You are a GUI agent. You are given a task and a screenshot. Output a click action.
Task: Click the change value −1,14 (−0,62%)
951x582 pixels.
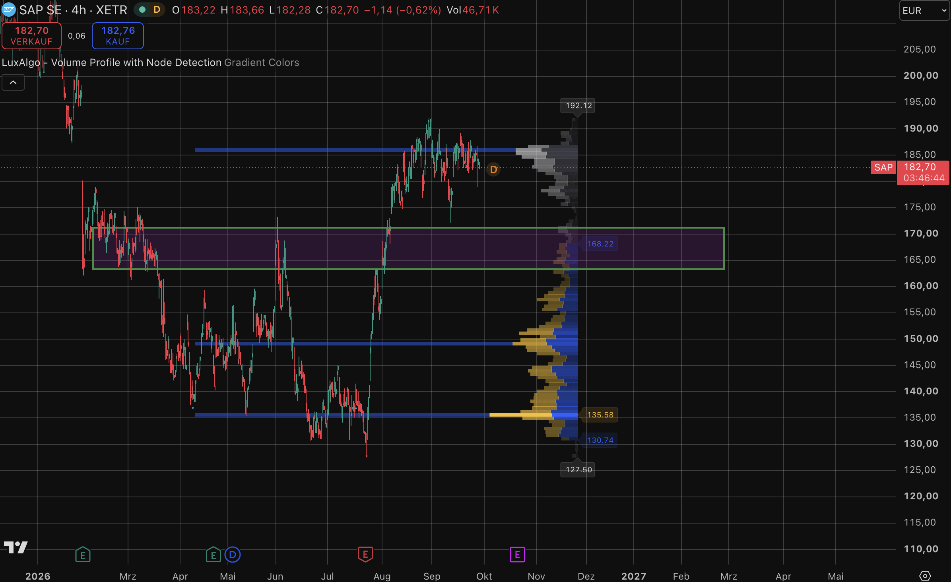click(402, 10)
